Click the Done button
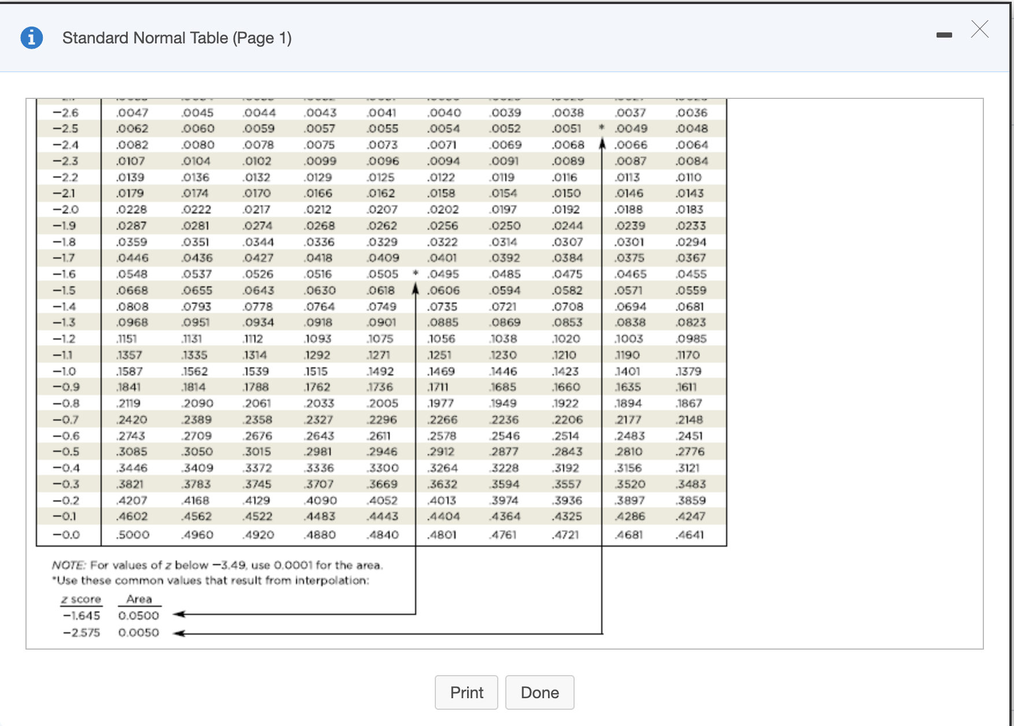Screen dimensions: 1014x726 click(x=540, y=692)
